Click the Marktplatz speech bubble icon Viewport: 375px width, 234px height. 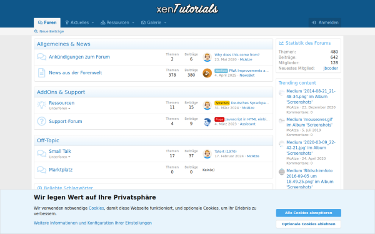pos(41,170)
